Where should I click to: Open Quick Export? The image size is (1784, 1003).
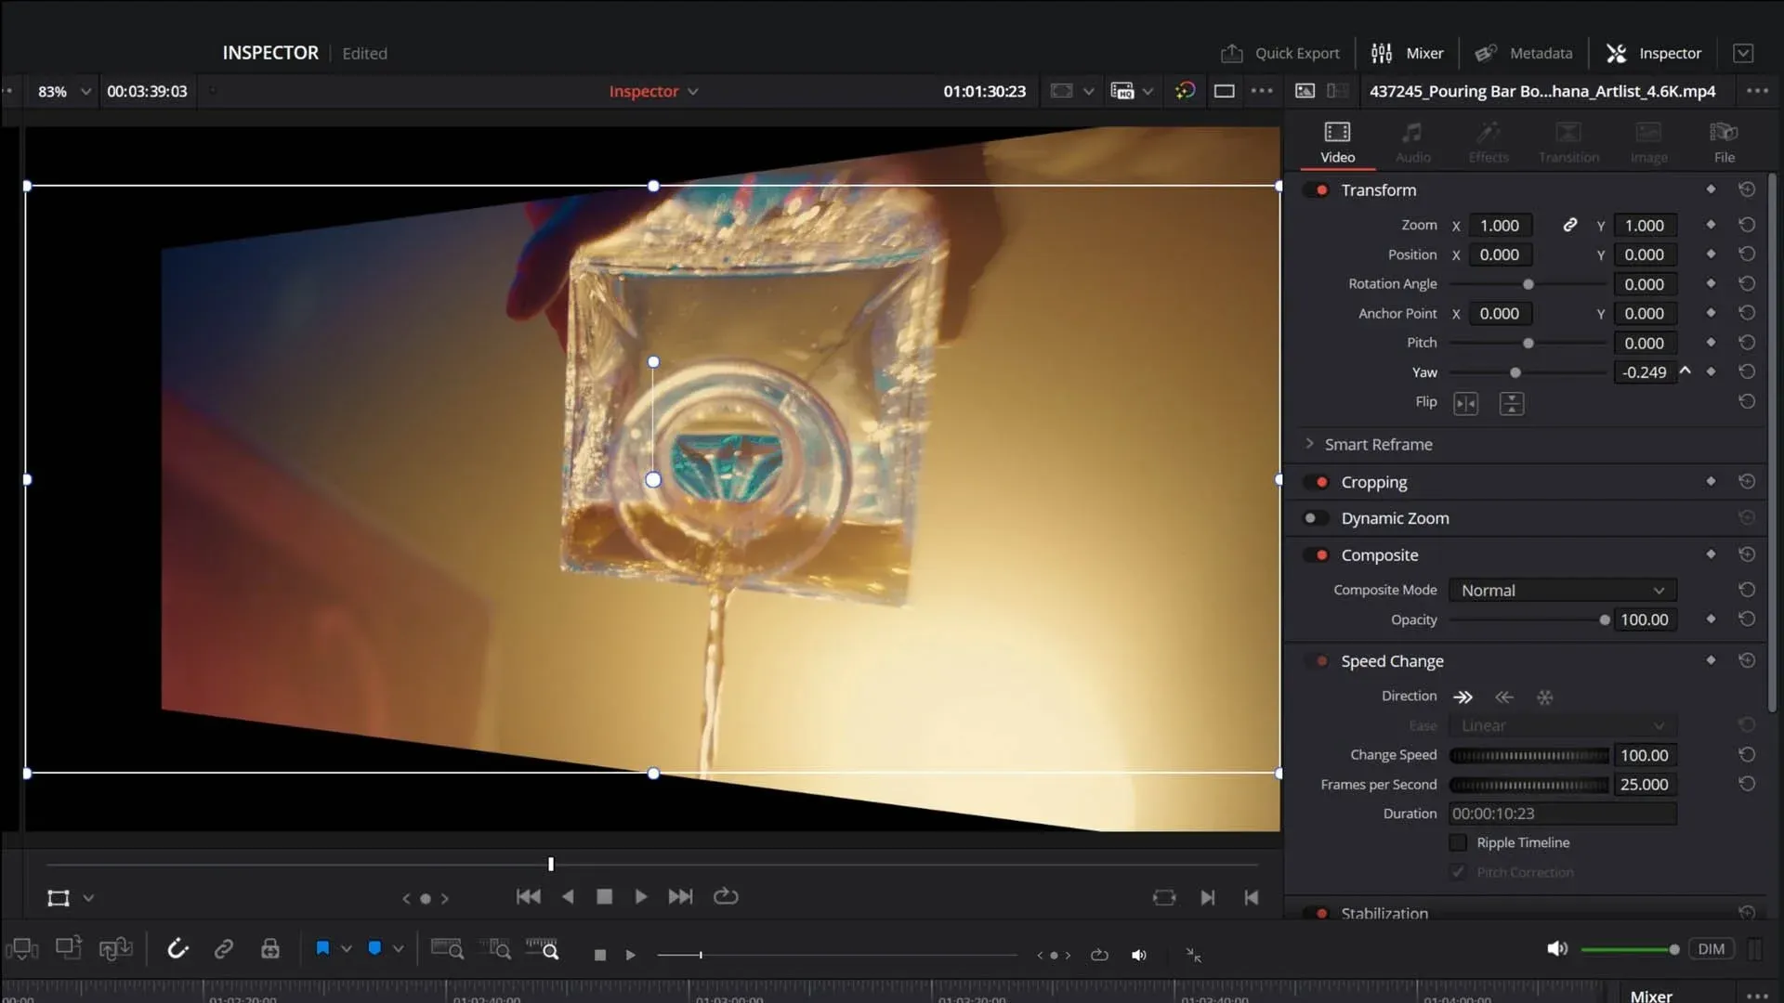pyautogui.click(x=1280, y=53)
